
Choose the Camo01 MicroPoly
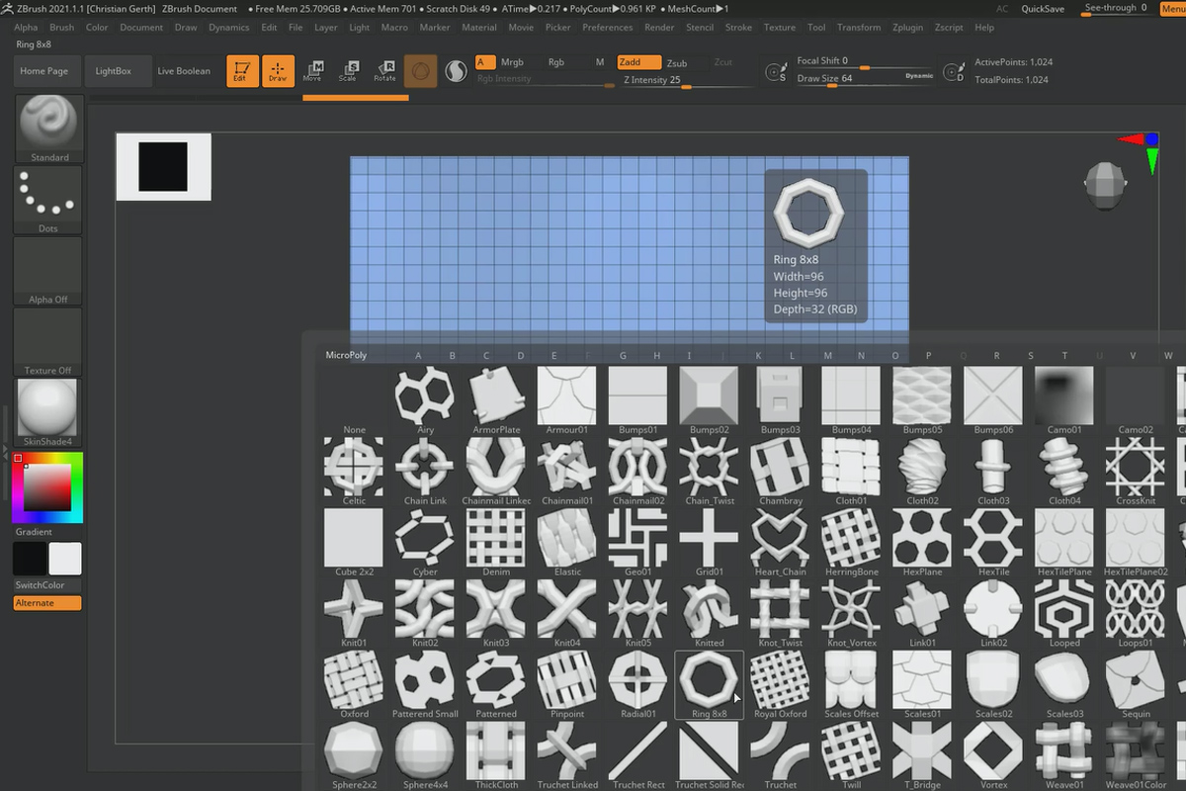1065,400
